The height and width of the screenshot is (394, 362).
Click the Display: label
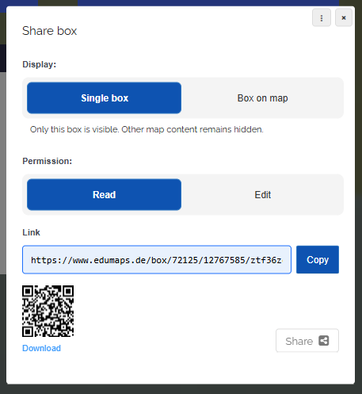[x=40, y=64]
